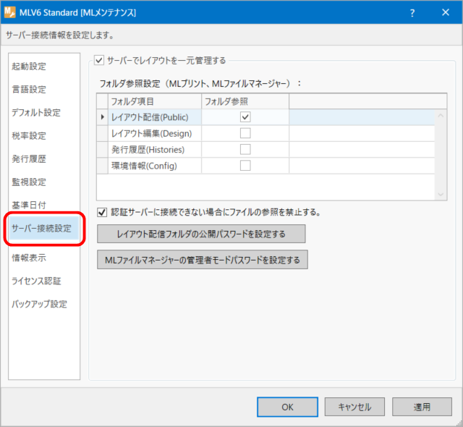Viewport: 463px width, 427px height.
Task: Click the フォルダ参照 column header
Action: (245, 101)
